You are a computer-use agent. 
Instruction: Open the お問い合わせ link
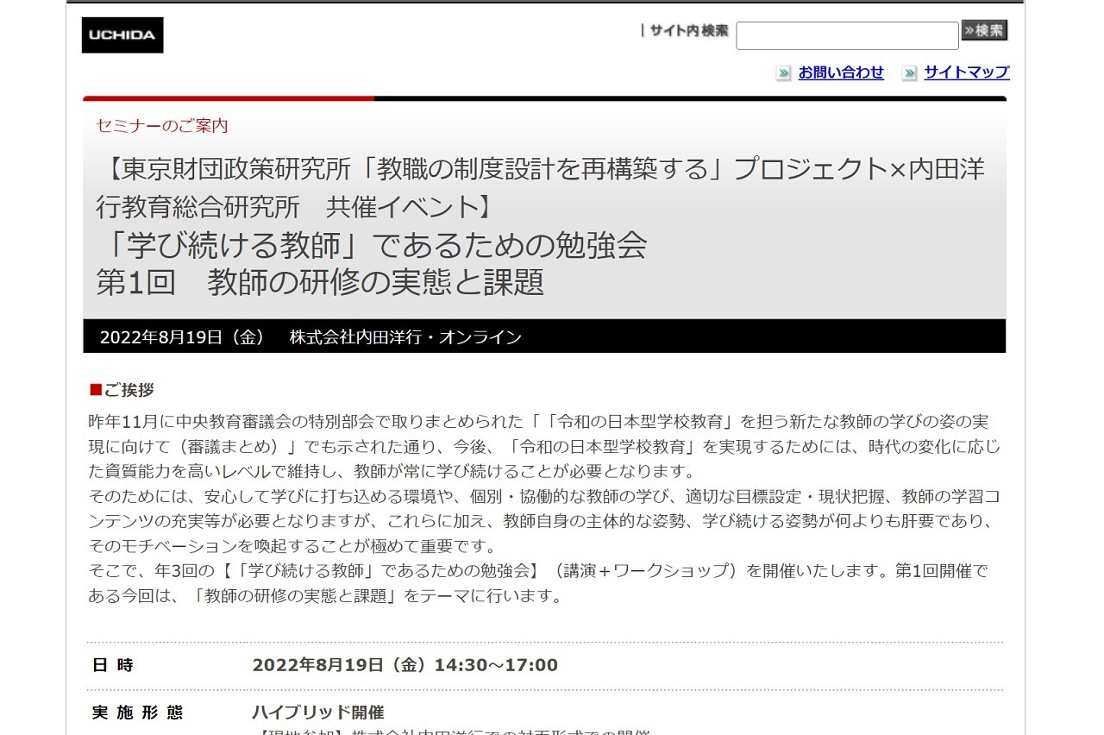pyautogui.click(x=841, y=72)
